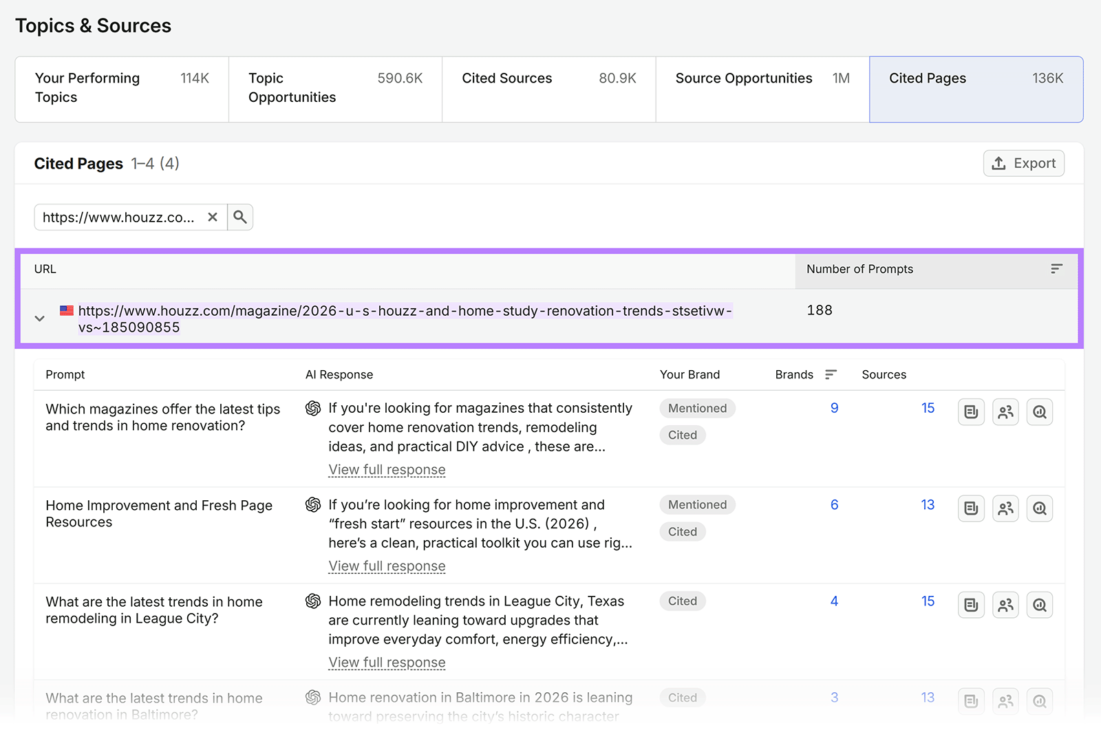Export the cited pages list
This screenshot has height=730, width=1101.
pyautogui.click(x=1023, y=163)
